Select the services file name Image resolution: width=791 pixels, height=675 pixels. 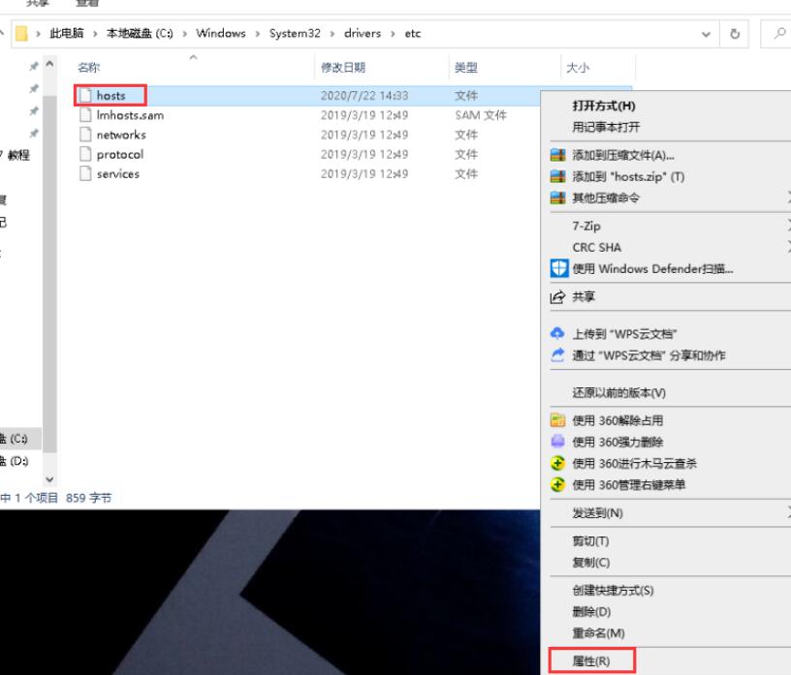118,174
